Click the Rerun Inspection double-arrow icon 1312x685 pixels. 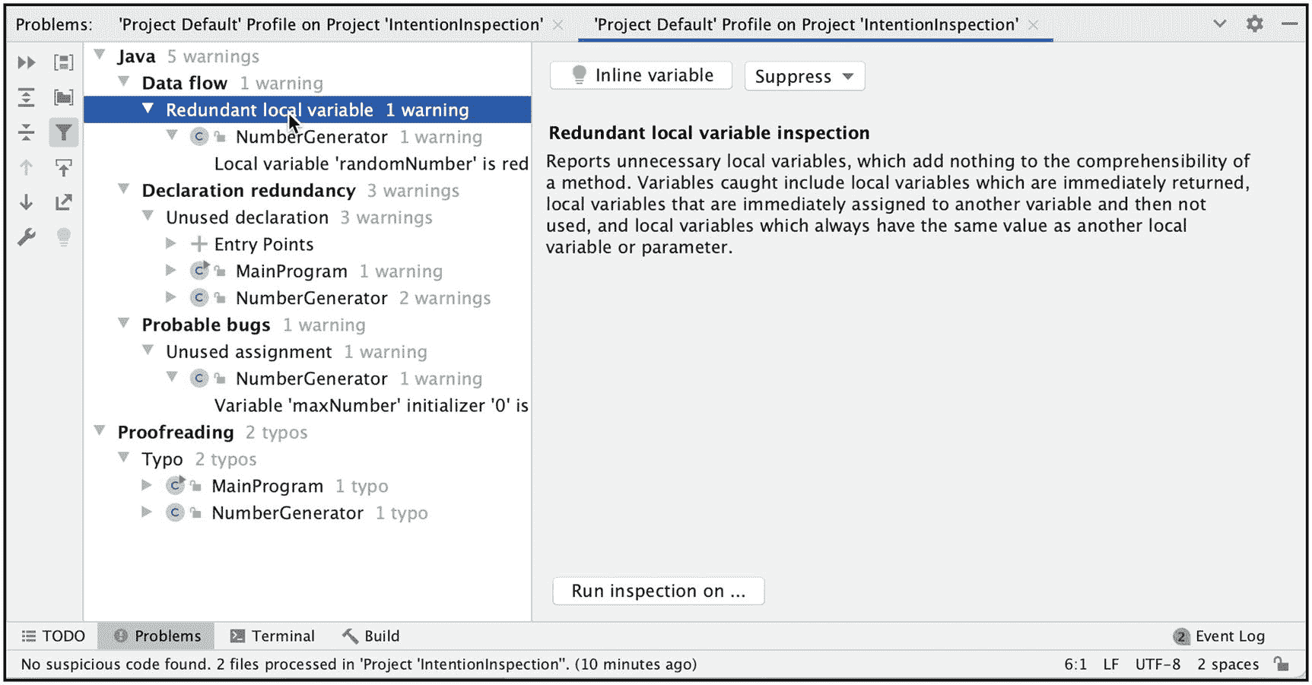click(27, 62)
